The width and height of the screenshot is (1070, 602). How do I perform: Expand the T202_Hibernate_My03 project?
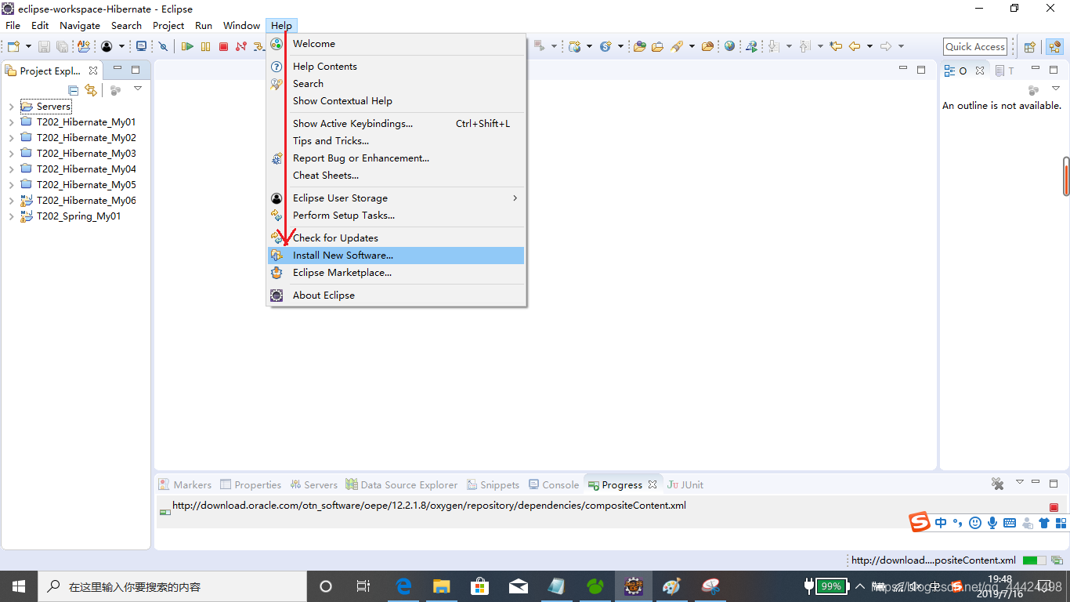11,154
